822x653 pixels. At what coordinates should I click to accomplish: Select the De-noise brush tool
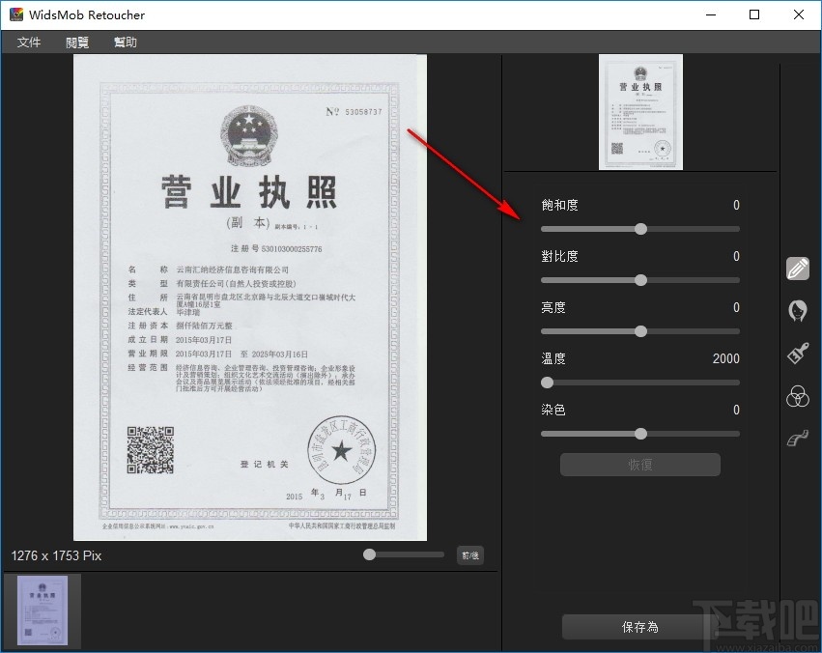[x=797, y=354]
